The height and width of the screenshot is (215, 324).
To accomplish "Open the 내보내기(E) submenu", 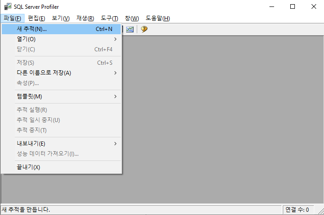I will coord(61,144).
